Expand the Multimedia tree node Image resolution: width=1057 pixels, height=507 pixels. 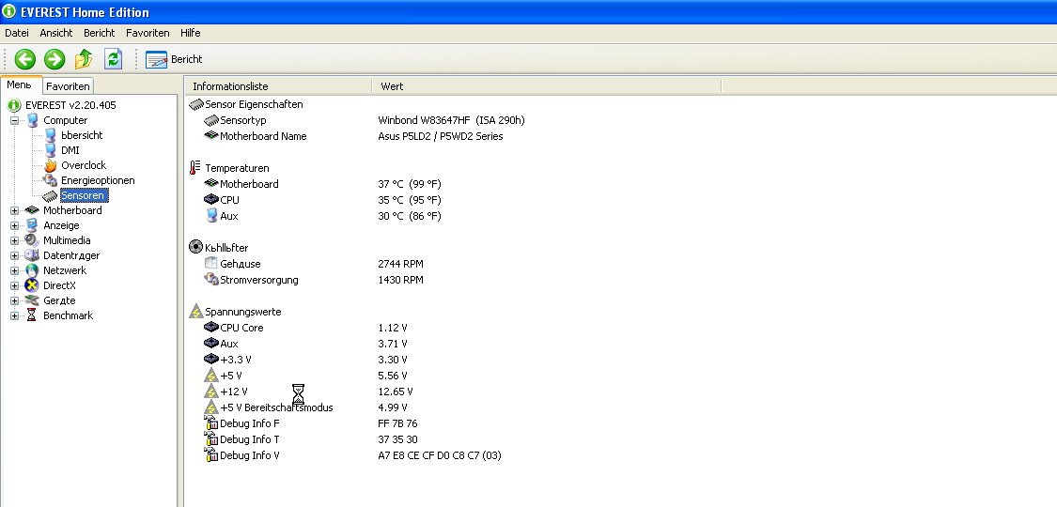(x=14, y=240)
